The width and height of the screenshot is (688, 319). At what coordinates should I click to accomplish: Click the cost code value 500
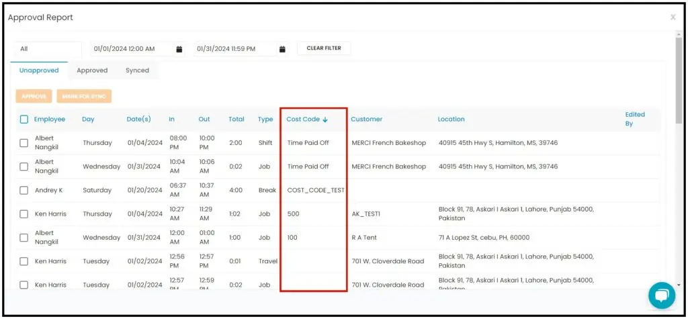click(293, 214)
